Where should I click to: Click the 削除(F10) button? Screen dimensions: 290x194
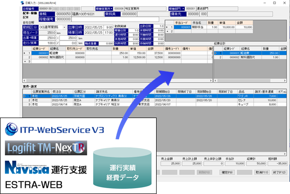pyautogui.click(x=204, y=172)
